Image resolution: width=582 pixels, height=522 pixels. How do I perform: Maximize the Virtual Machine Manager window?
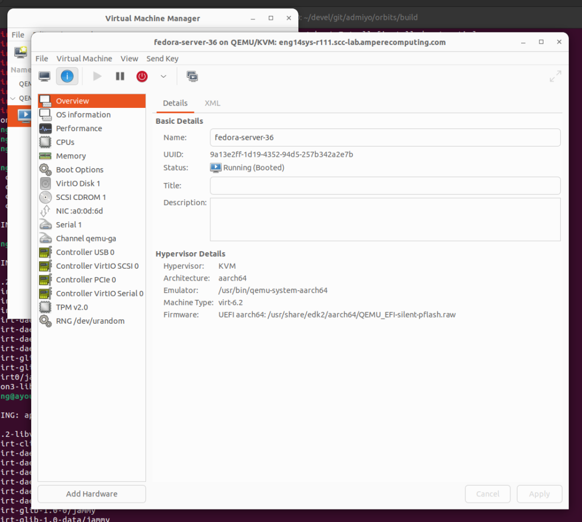click(271, 18)
